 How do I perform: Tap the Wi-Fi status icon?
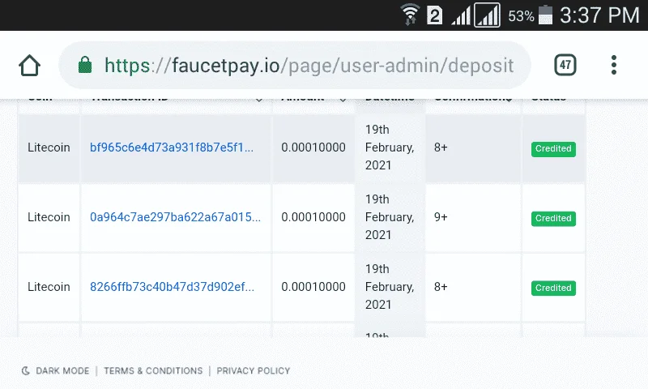(410, 15)
